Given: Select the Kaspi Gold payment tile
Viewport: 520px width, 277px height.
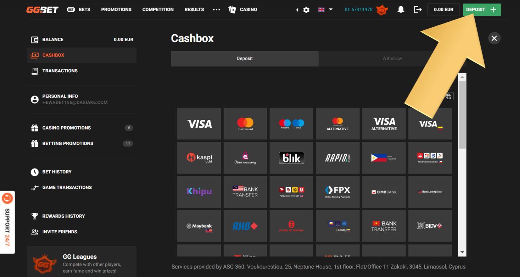Looking at the screenshot, I should click(199, 158).
